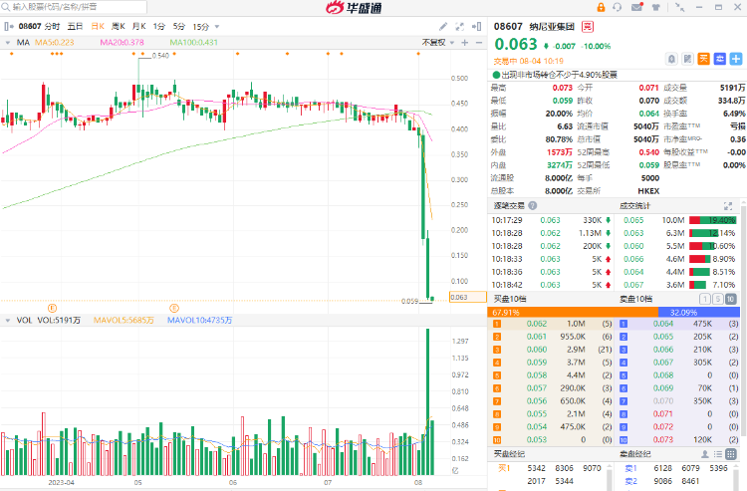Click 逐笔交易 panel header
Viewport: 747px width, 491px height.
point(509,206)
